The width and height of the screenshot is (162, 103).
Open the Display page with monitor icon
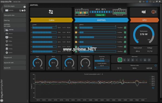[9, 37]
